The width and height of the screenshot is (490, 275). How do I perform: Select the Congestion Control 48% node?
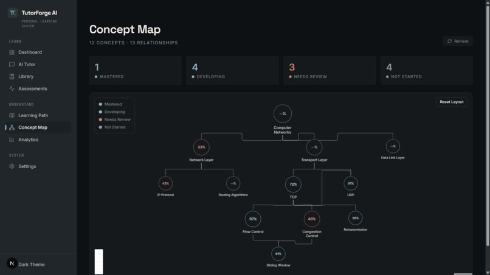click(x=311, y=219)
